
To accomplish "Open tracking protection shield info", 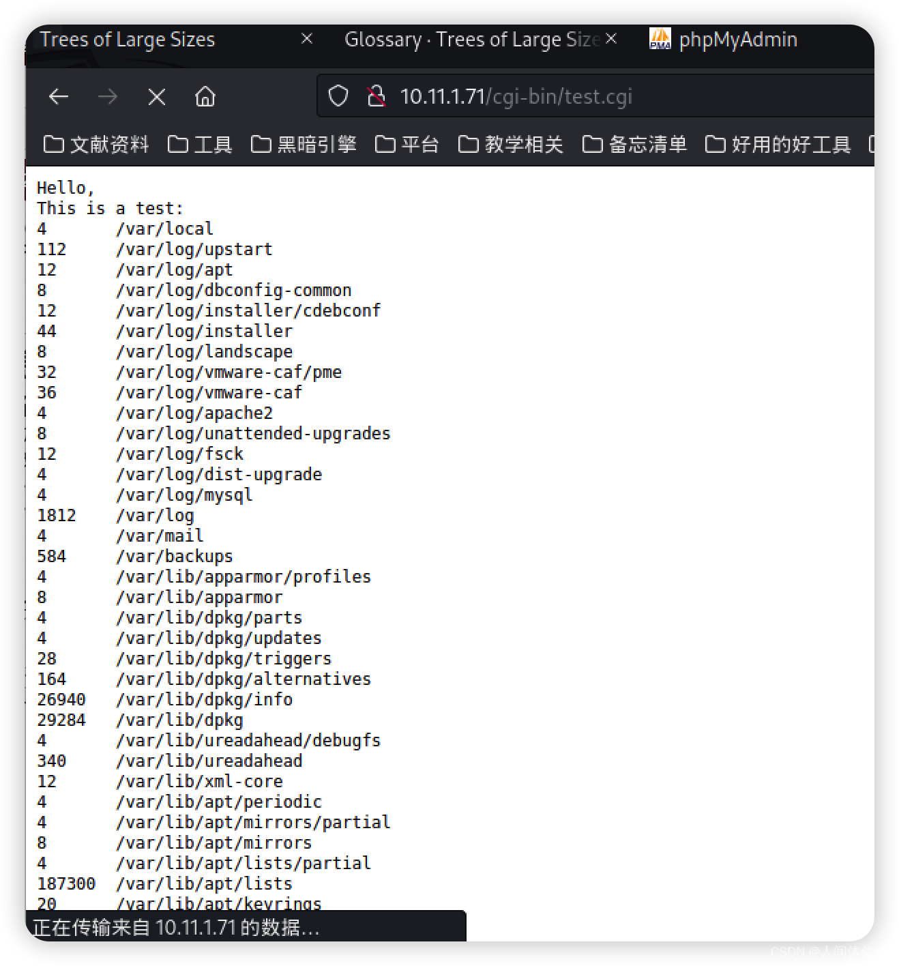I will click(x=338, y=96).
